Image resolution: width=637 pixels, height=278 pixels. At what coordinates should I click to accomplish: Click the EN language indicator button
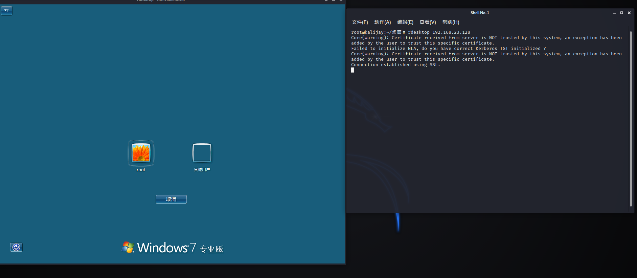6,11
